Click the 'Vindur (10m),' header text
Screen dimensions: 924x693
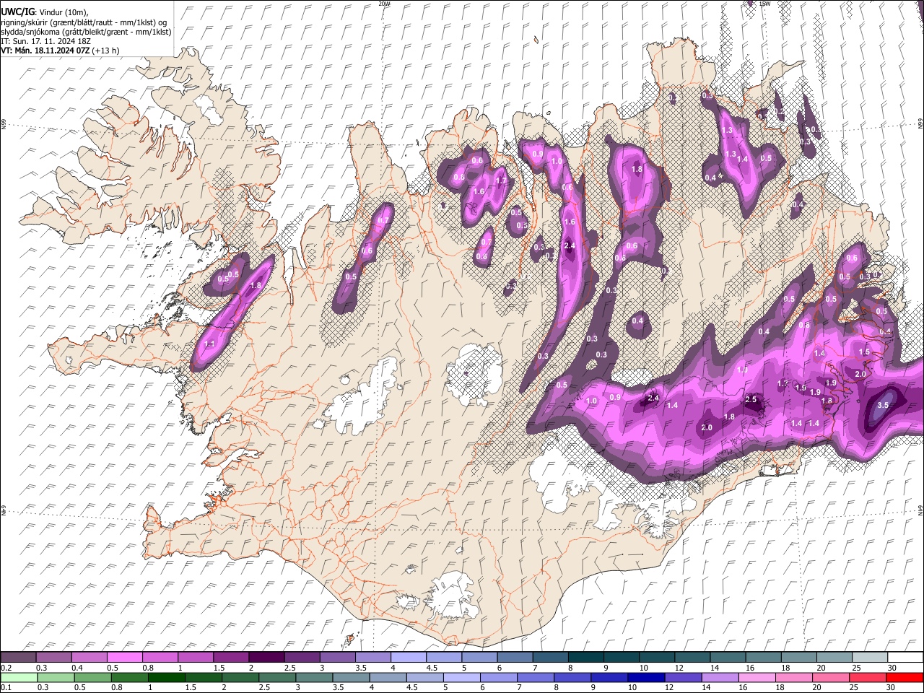pos(64,12)
